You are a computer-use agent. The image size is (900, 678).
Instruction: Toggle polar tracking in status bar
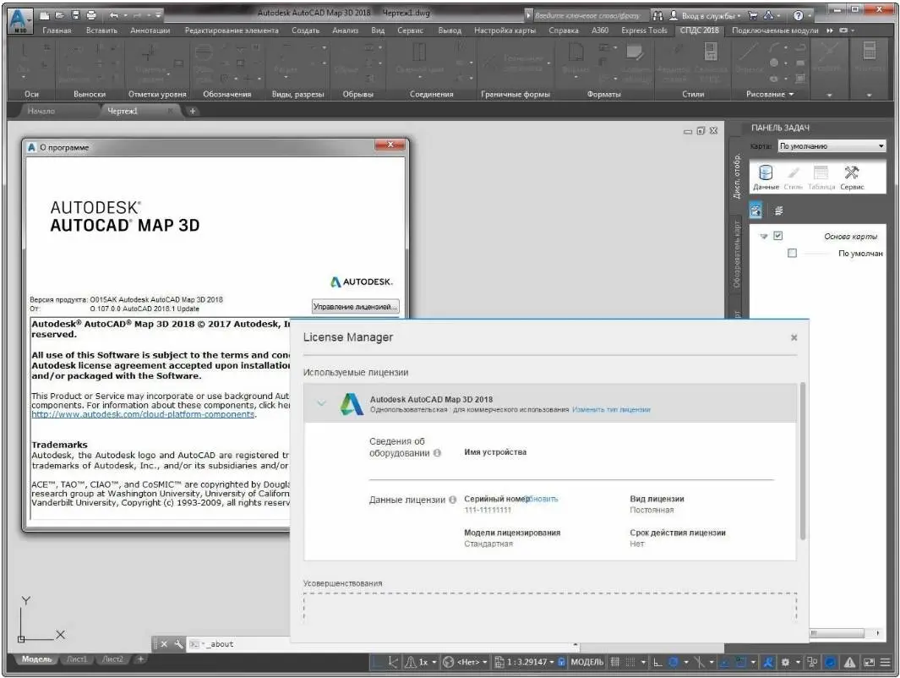(x=673, y=662)
